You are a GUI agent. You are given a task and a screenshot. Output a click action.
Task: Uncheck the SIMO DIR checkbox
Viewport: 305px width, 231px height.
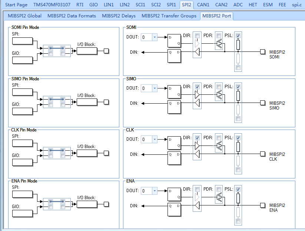point(197,87)
